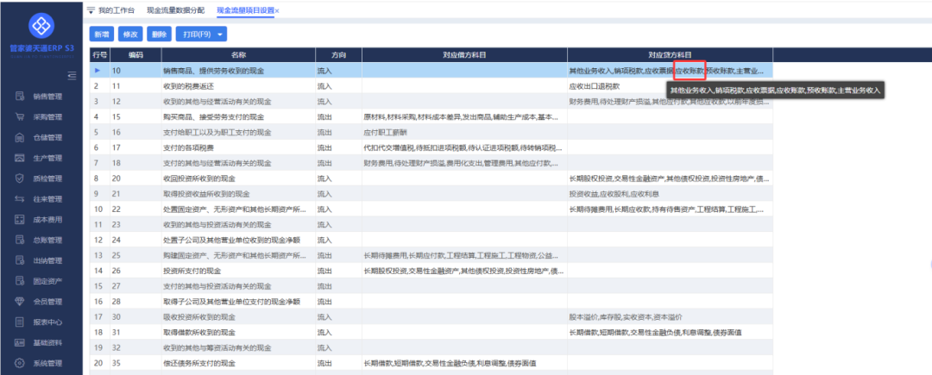
Task: Open the 往来管理 arrows icon
Action: pyautogui.click(x=20, y=199)
